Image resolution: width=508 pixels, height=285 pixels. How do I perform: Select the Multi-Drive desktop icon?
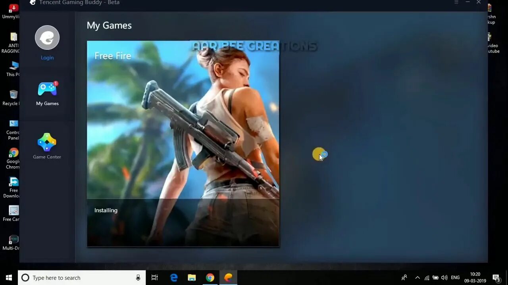tap(12, 243)
